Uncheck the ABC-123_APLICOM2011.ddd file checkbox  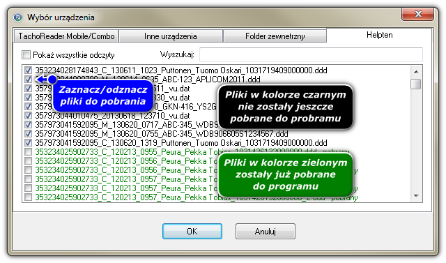28,79
